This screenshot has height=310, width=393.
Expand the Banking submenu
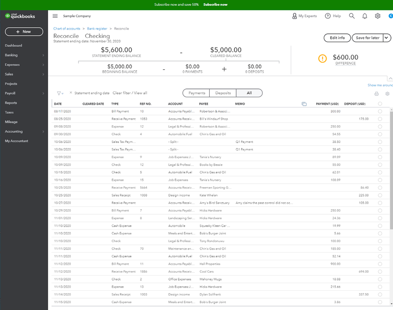[x=43, y=55]
